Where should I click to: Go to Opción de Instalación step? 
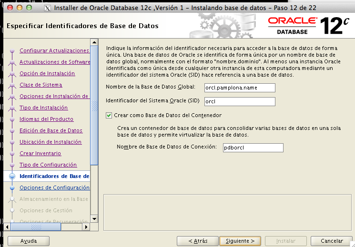[x=47, y=73]
